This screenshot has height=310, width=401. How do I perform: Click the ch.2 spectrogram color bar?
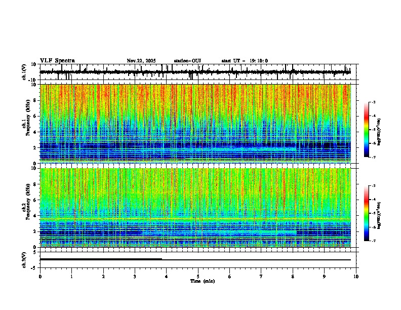367,213
